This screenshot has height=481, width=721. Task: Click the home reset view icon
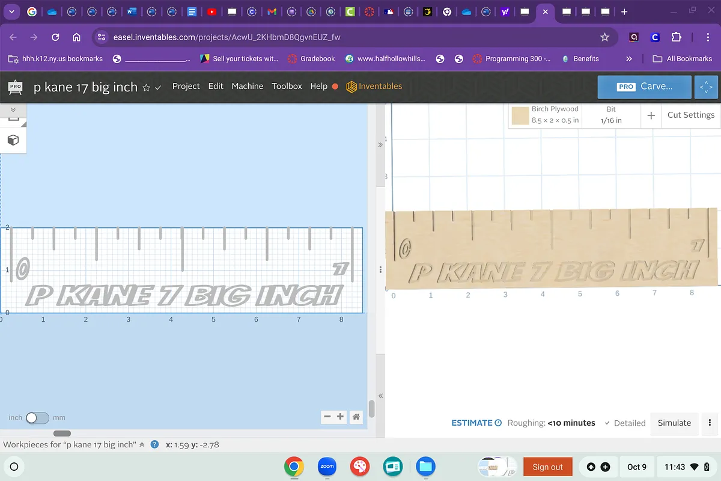point(356,417)
